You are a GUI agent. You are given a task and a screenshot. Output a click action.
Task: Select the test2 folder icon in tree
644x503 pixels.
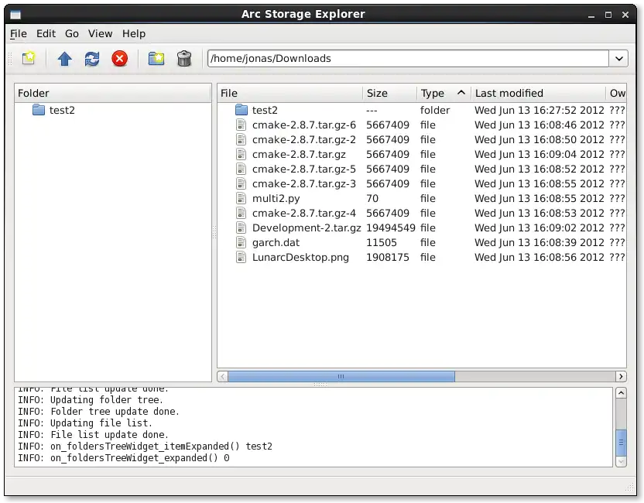[x=39, y=110]
